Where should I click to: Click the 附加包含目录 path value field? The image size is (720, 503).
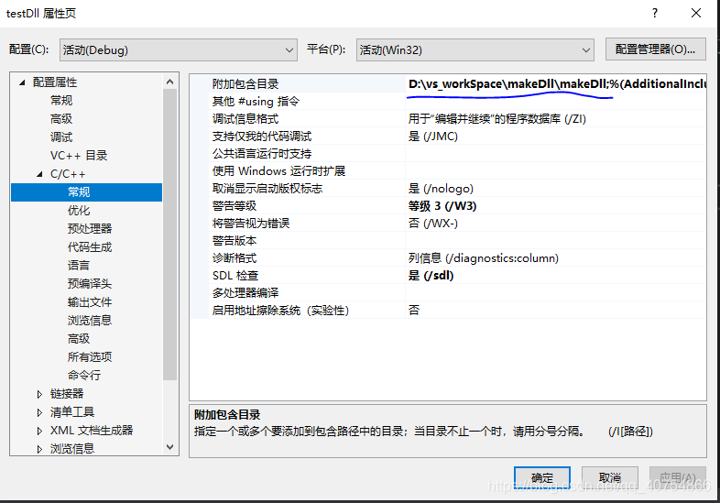(x=556, y=83)
